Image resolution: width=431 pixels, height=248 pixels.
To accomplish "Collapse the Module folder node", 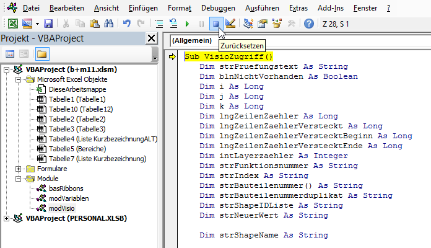I will tap(18, 178).
